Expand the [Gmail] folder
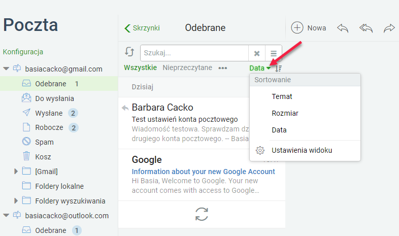Screen dimensions: 399x236 click(16, 172)
